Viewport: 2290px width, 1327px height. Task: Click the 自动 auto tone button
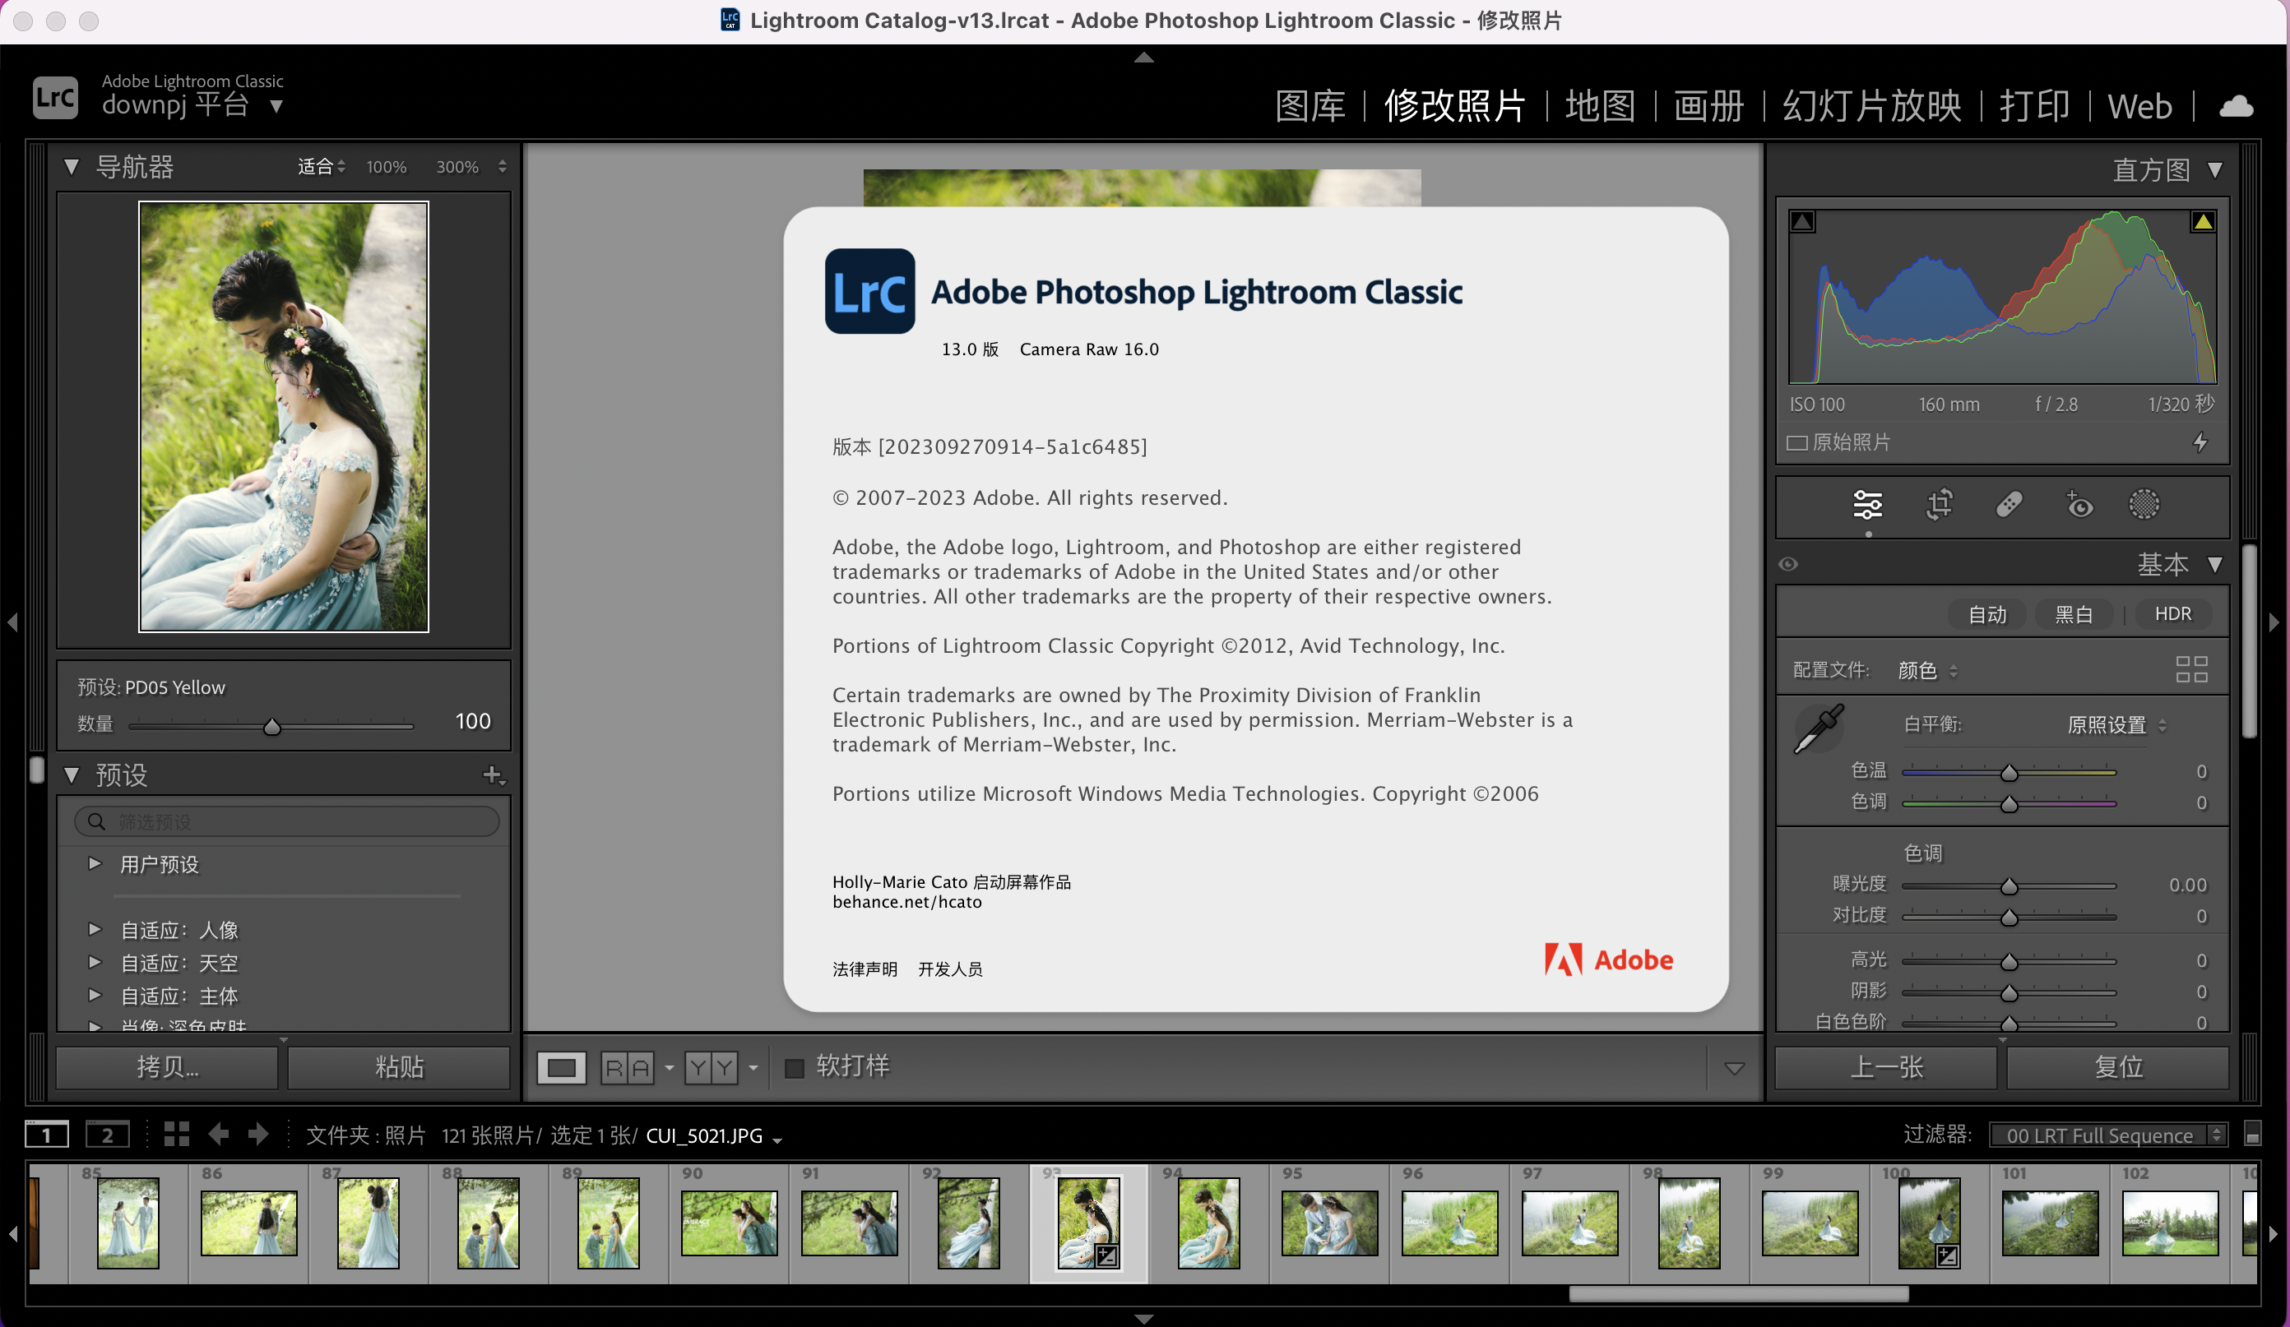pos(1986,615)
